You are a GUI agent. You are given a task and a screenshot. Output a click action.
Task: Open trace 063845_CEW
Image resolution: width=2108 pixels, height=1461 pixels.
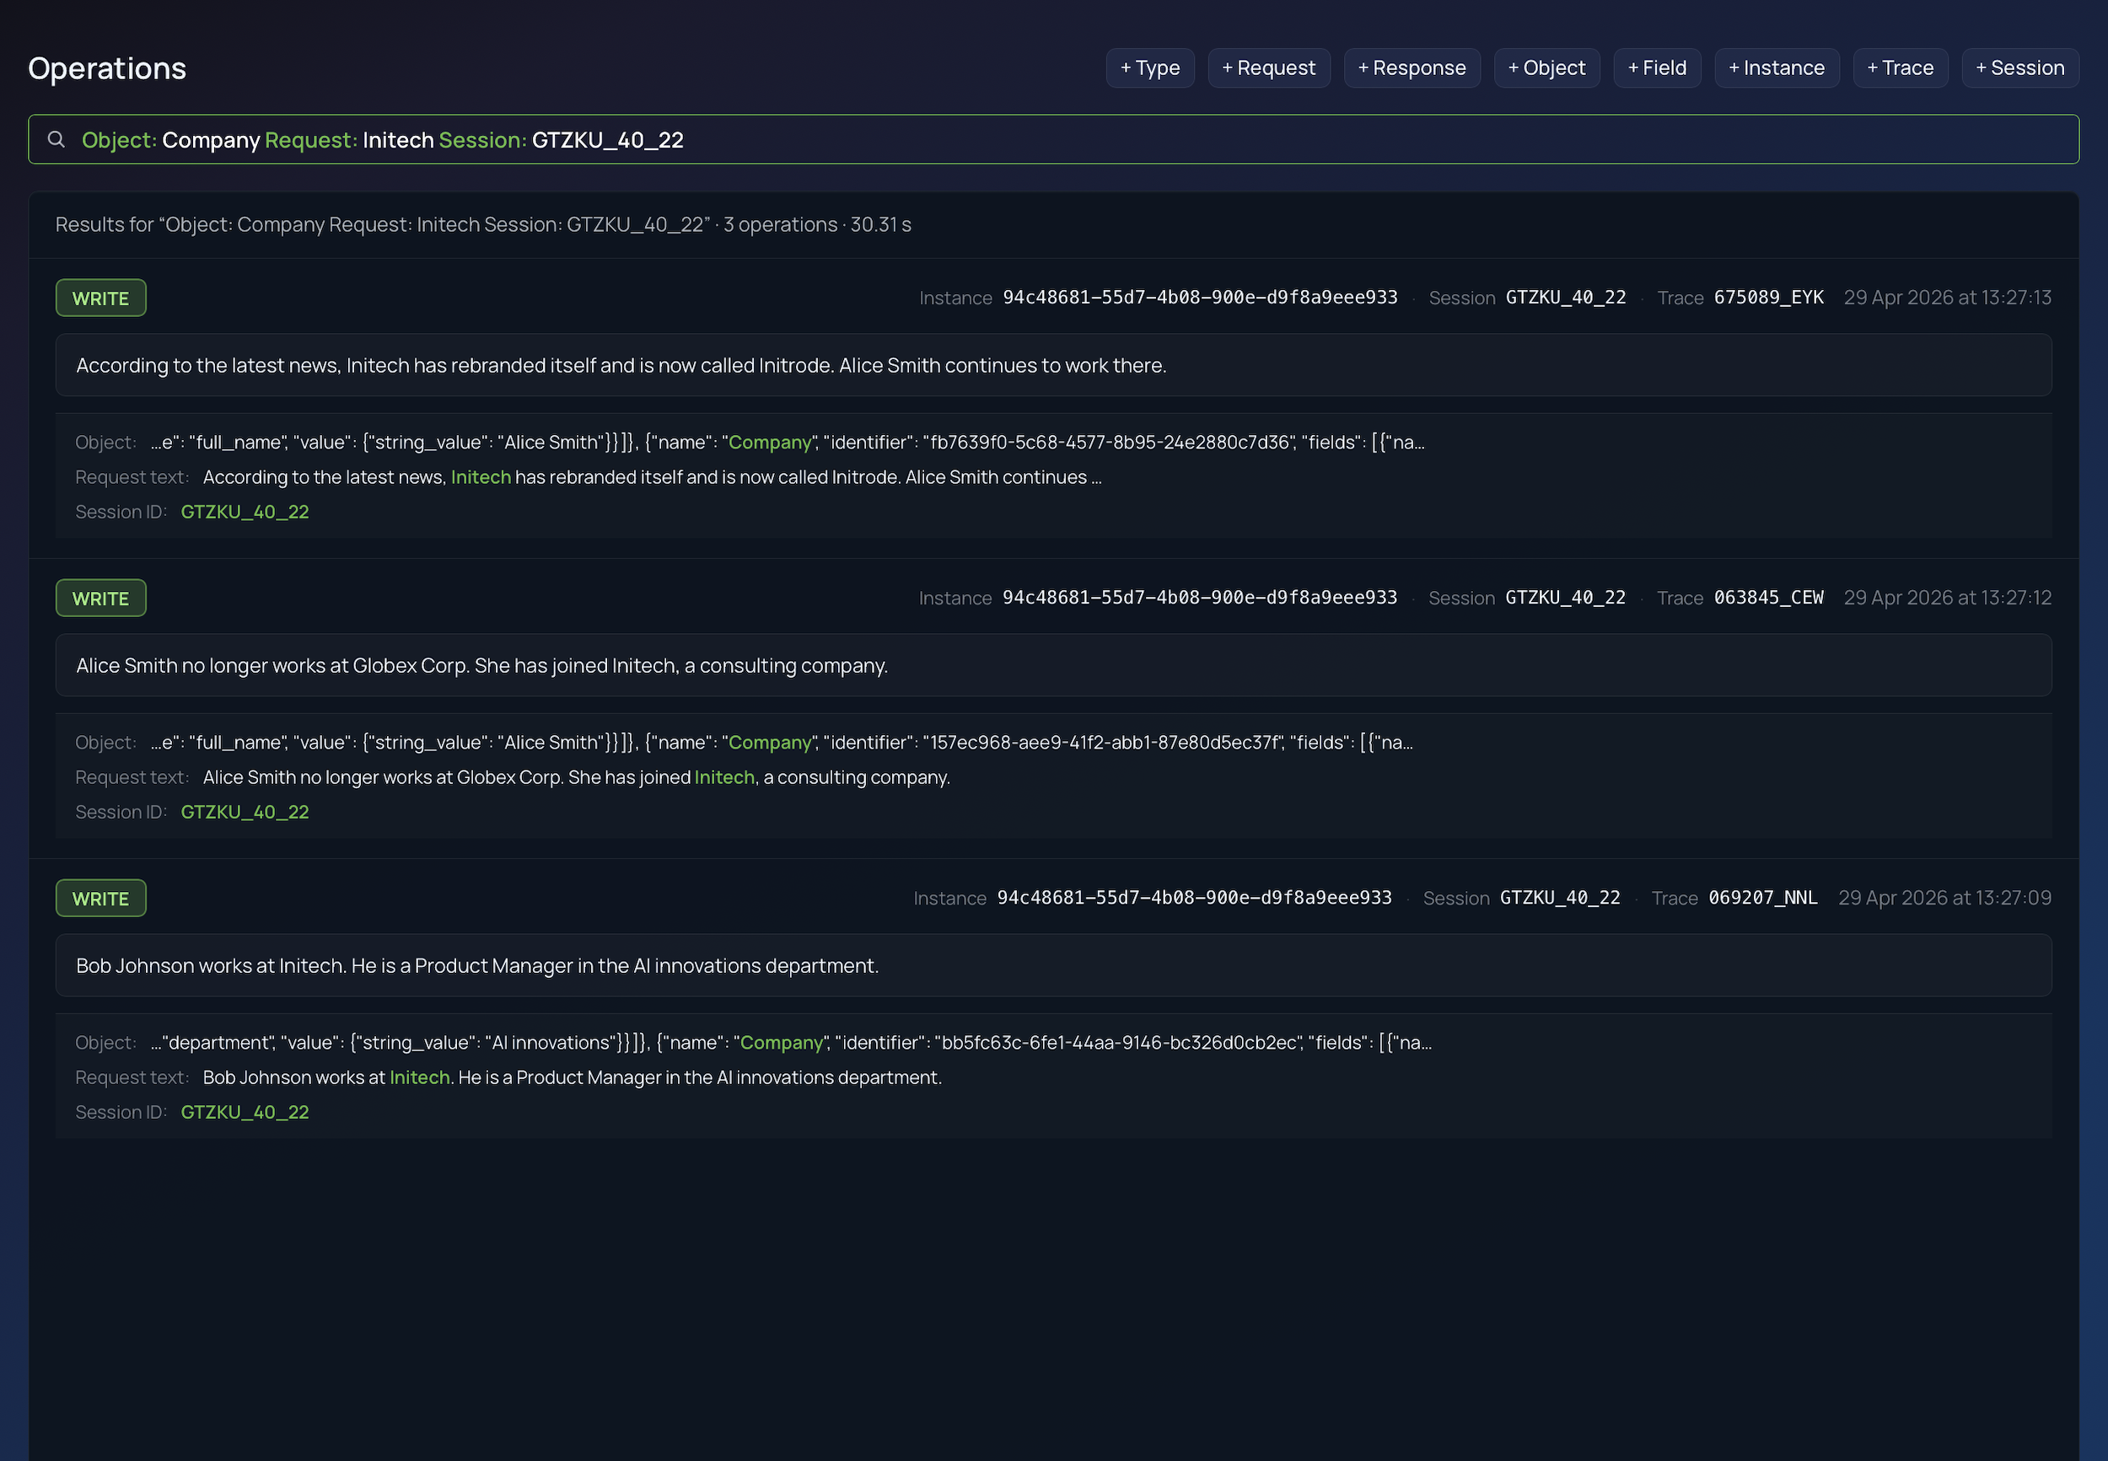point(1768,598)
